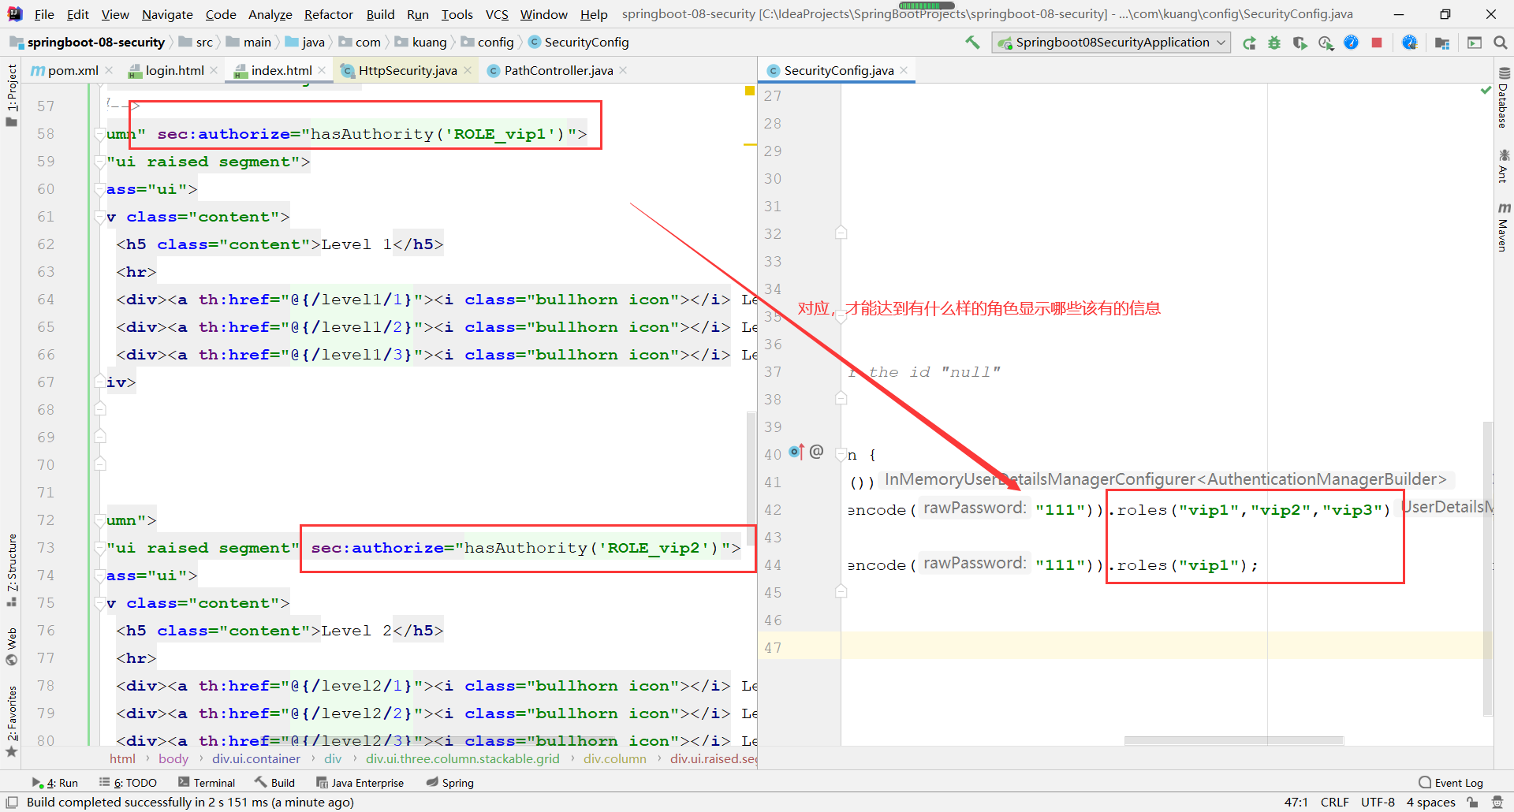Switch to the PathController.java tab
The width and height of the screenshot is (1514, 812).
click(558, 70)
